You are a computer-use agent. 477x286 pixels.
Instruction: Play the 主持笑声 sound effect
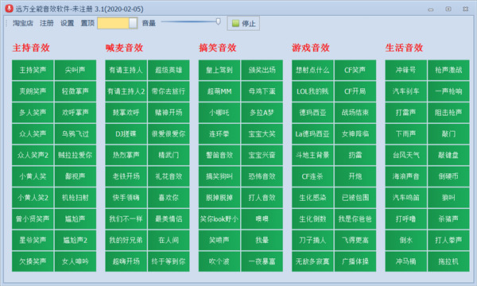click(x=33, y=70)
